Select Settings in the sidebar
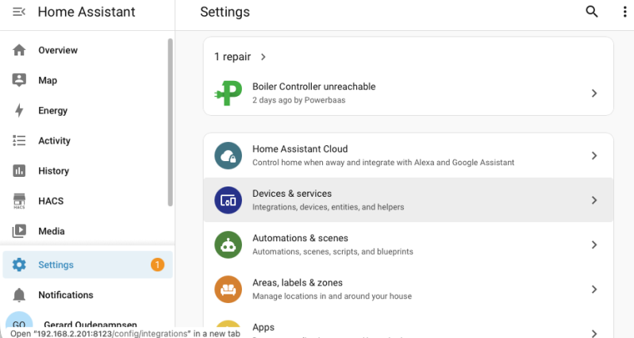The height and width of the screenshot is (338, 634). (x=87, y=264)
